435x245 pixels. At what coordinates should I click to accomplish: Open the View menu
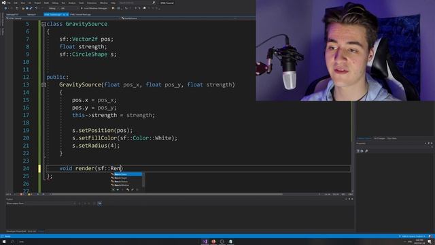tap(23, 3)
